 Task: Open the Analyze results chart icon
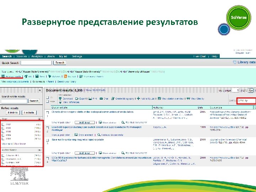click(3, 76)
